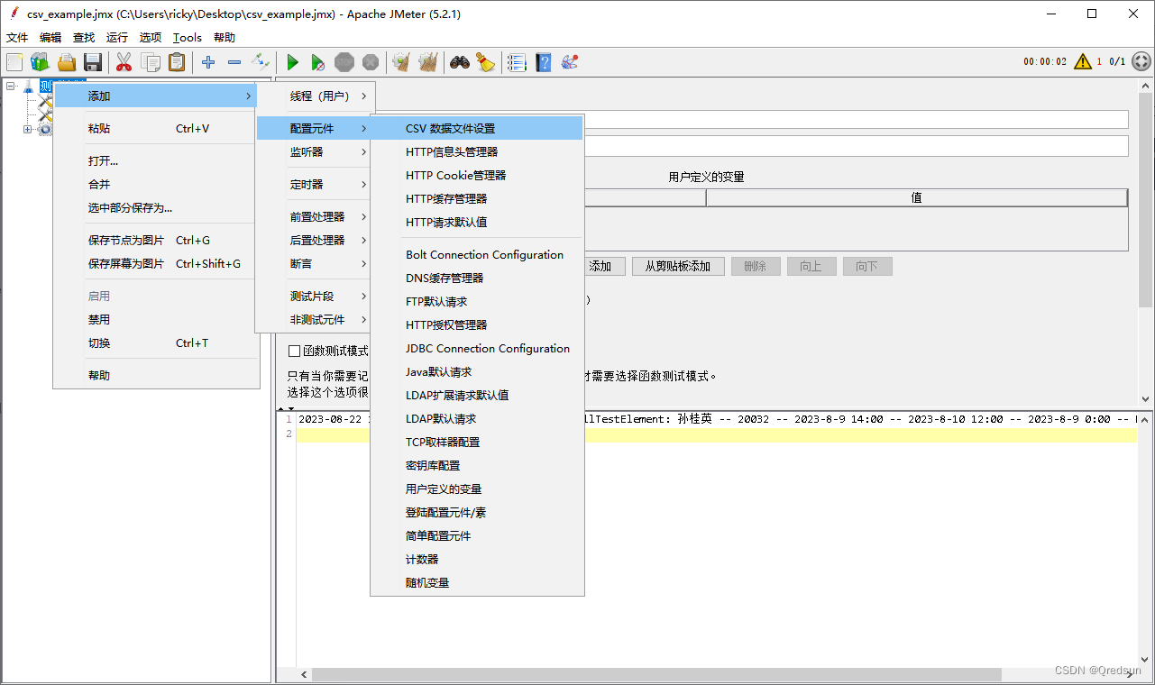Screen dimensions: 1155x685
Task: Open the 编辑 menu
Action: point(50,38)
